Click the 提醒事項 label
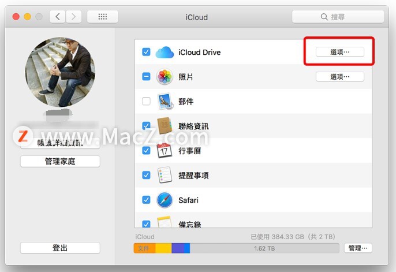396x272 pixels. click(x=193, y=176)
